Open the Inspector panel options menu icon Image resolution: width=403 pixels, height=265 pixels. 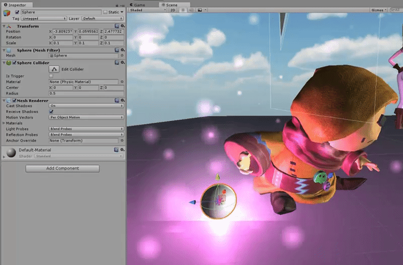point(122,5)
